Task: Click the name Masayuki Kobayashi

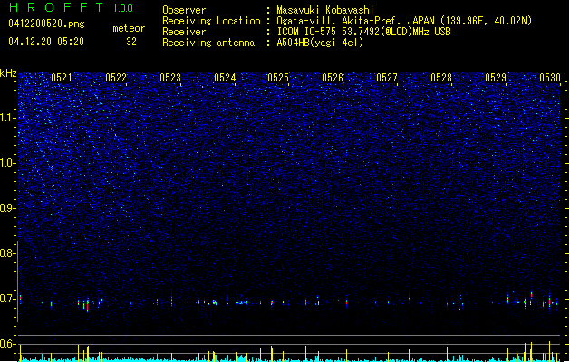Action: pyautogui.click(x=325, y=10)
